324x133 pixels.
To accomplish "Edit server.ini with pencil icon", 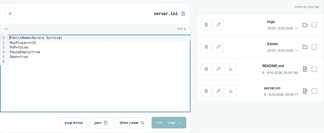I will (218, 91).
